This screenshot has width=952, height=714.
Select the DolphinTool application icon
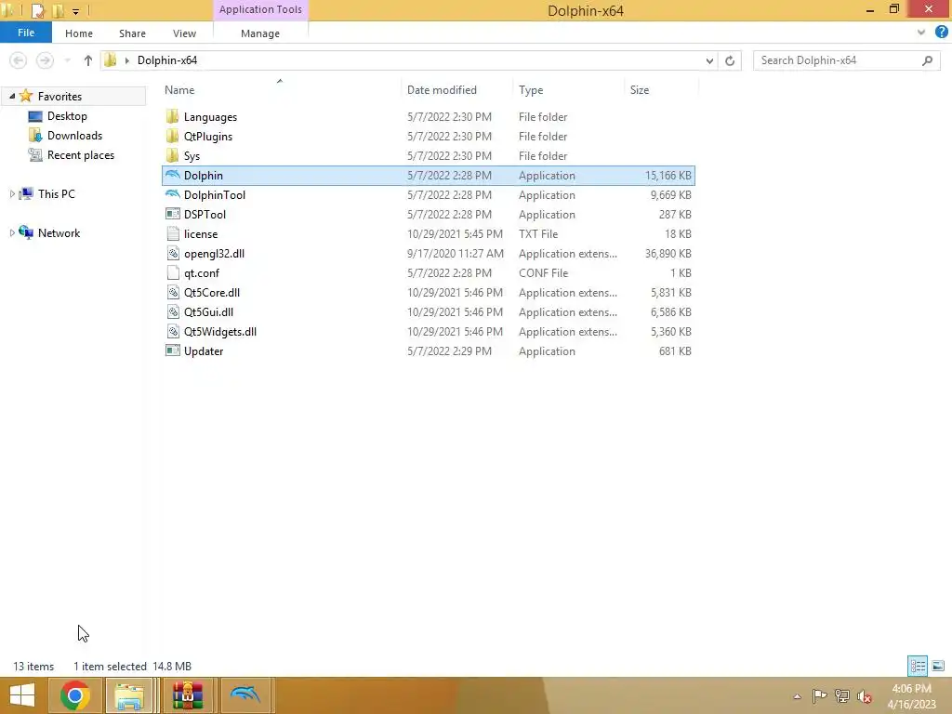(x=172, y=195)
